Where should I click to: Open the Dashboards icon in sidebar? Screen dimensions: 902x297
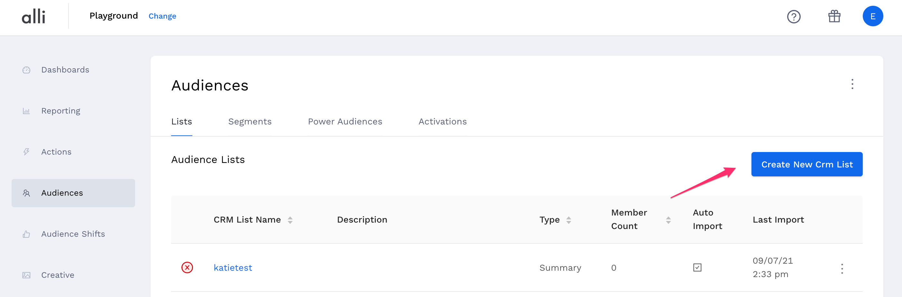27,70
